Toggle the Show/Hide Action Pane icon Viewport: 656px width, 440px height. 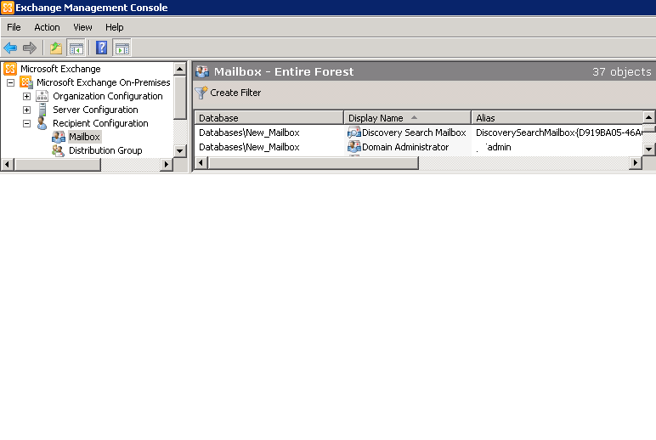[x=122, y=48]
